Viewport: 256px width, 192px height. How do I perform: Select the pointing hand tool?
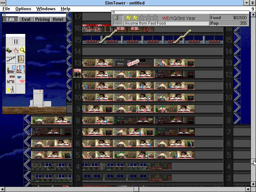pos(16,50)
